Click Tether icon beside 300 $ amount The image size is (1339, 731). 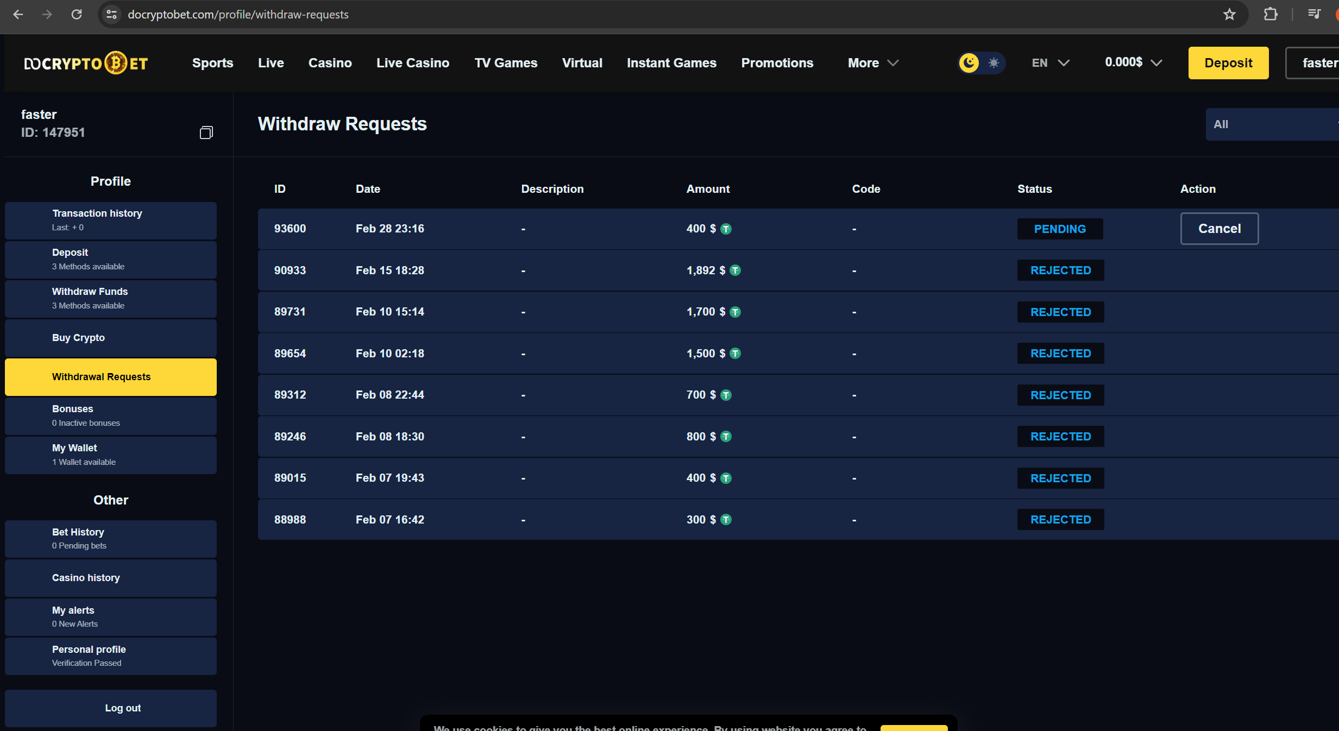tap(726, 520)
